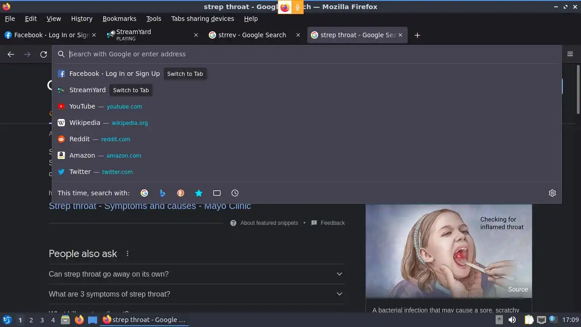Open the Firefox hamburger menu
This screenshot has width=581, height=327.
point(570,54)
